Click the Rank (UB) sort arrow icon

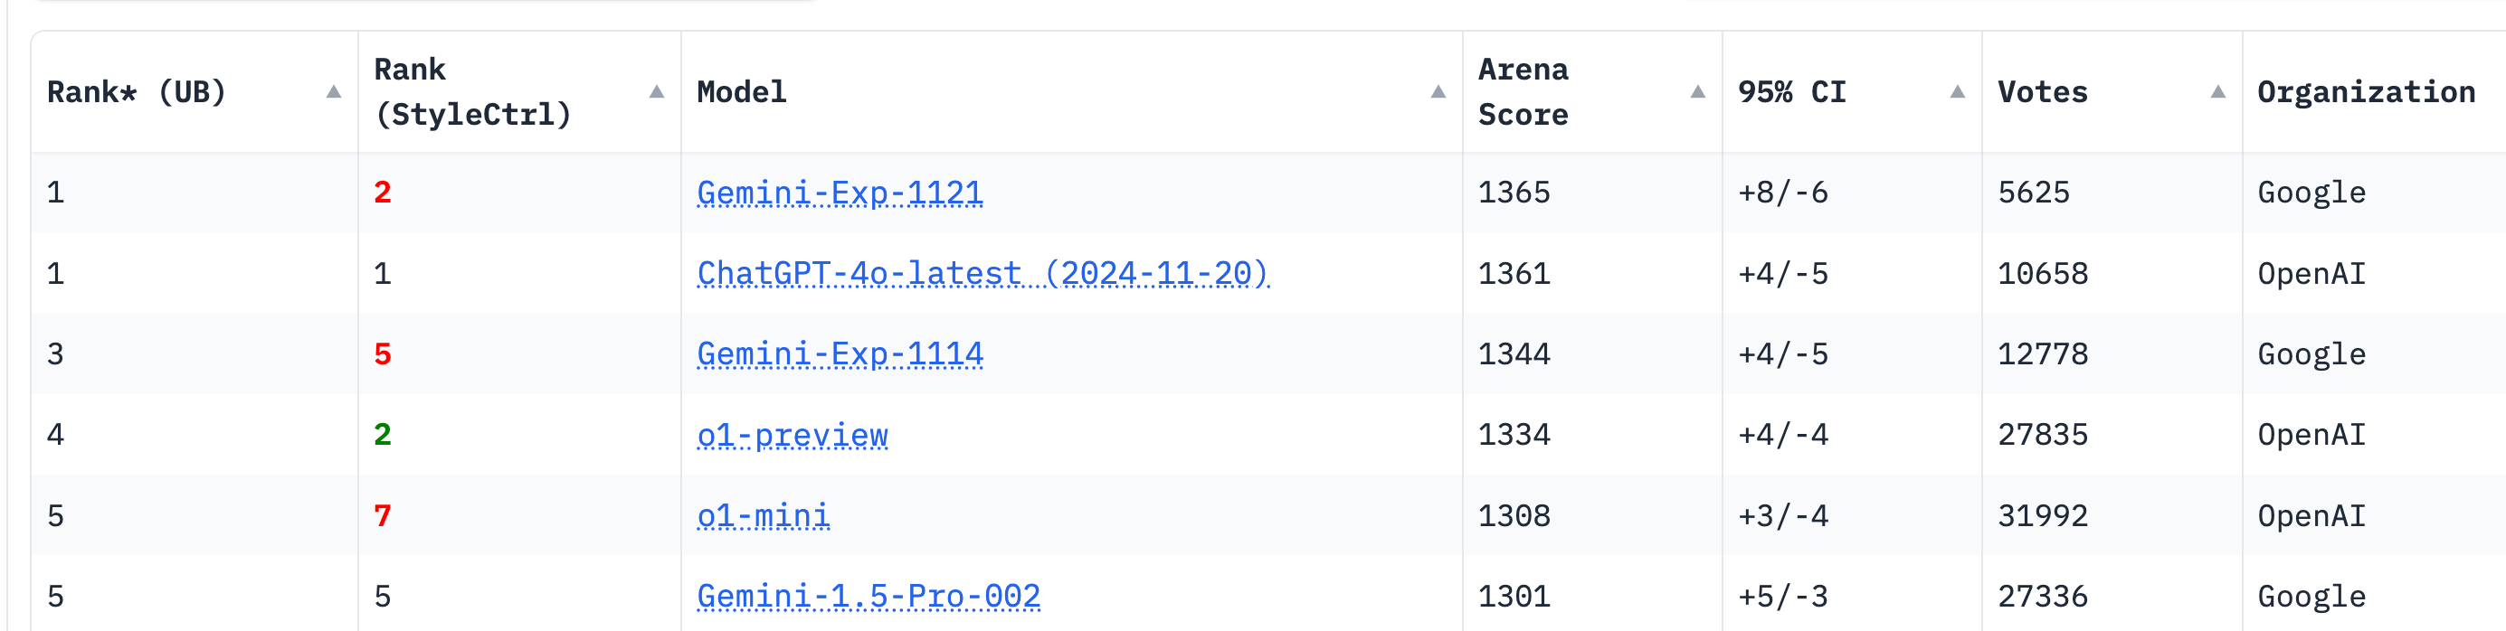(334, 92)
